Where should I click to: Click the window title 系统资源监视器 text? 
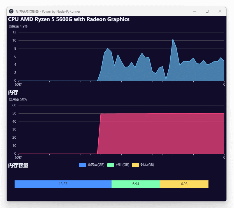27,12
